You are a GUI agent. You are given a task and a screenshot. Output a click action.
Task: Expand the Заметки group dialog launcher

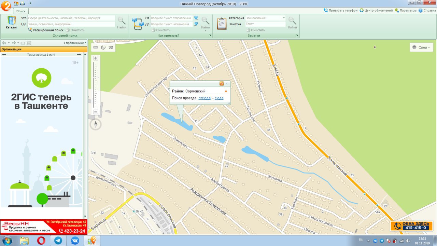point(297,36)
